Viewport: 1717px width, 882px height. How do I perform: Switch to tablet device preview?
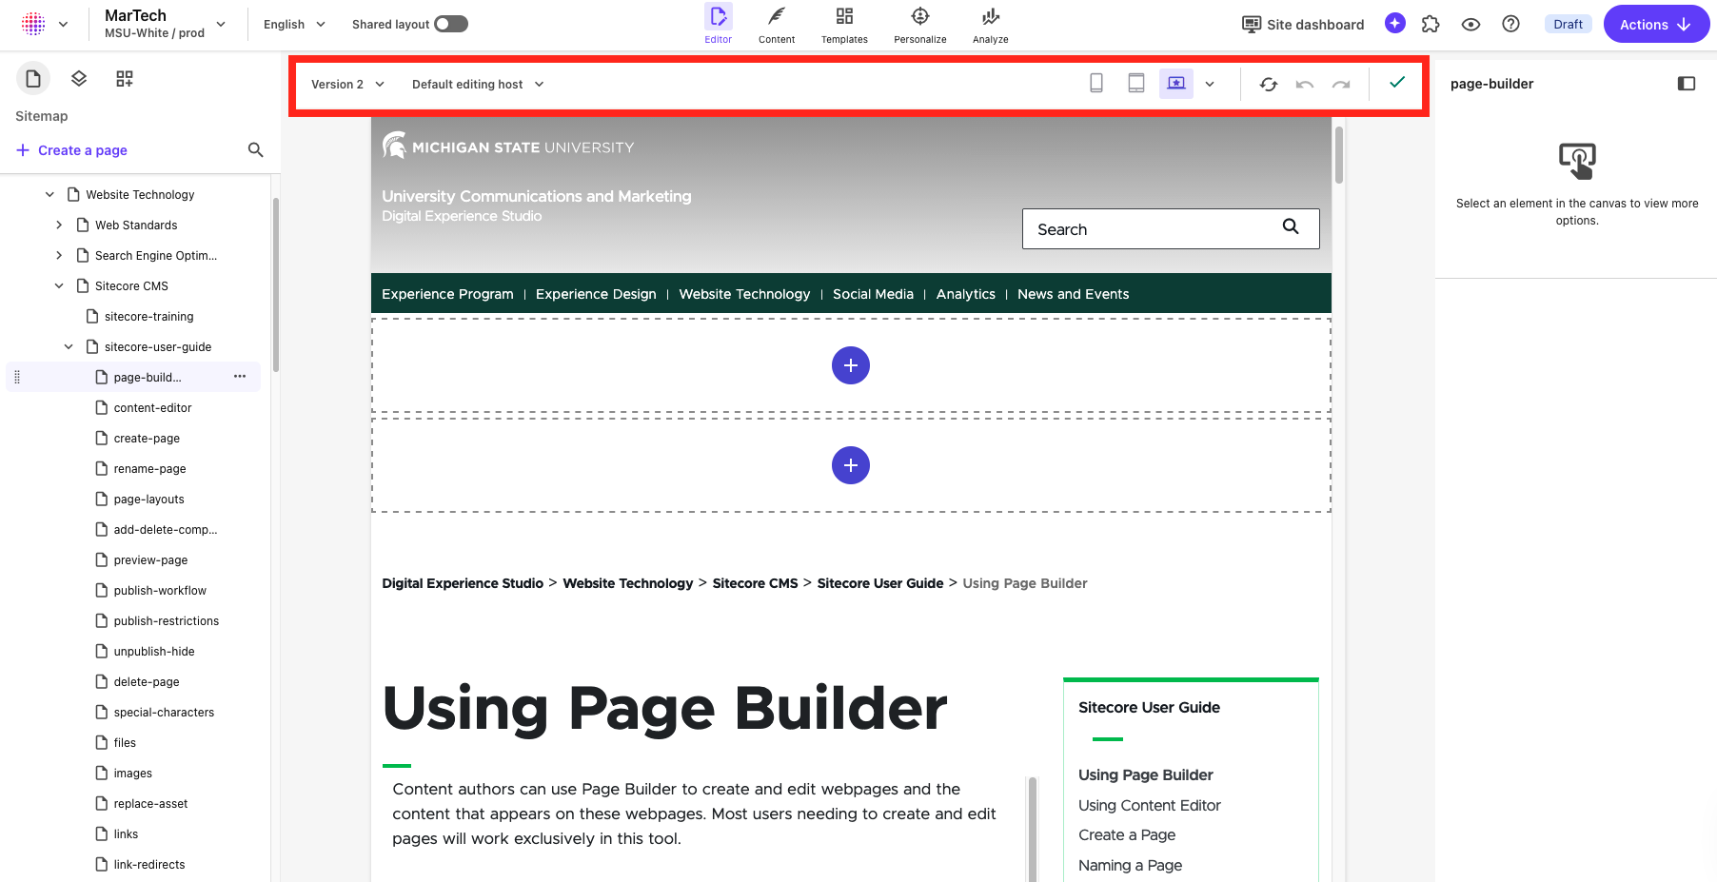click(x=1136, y=84)
